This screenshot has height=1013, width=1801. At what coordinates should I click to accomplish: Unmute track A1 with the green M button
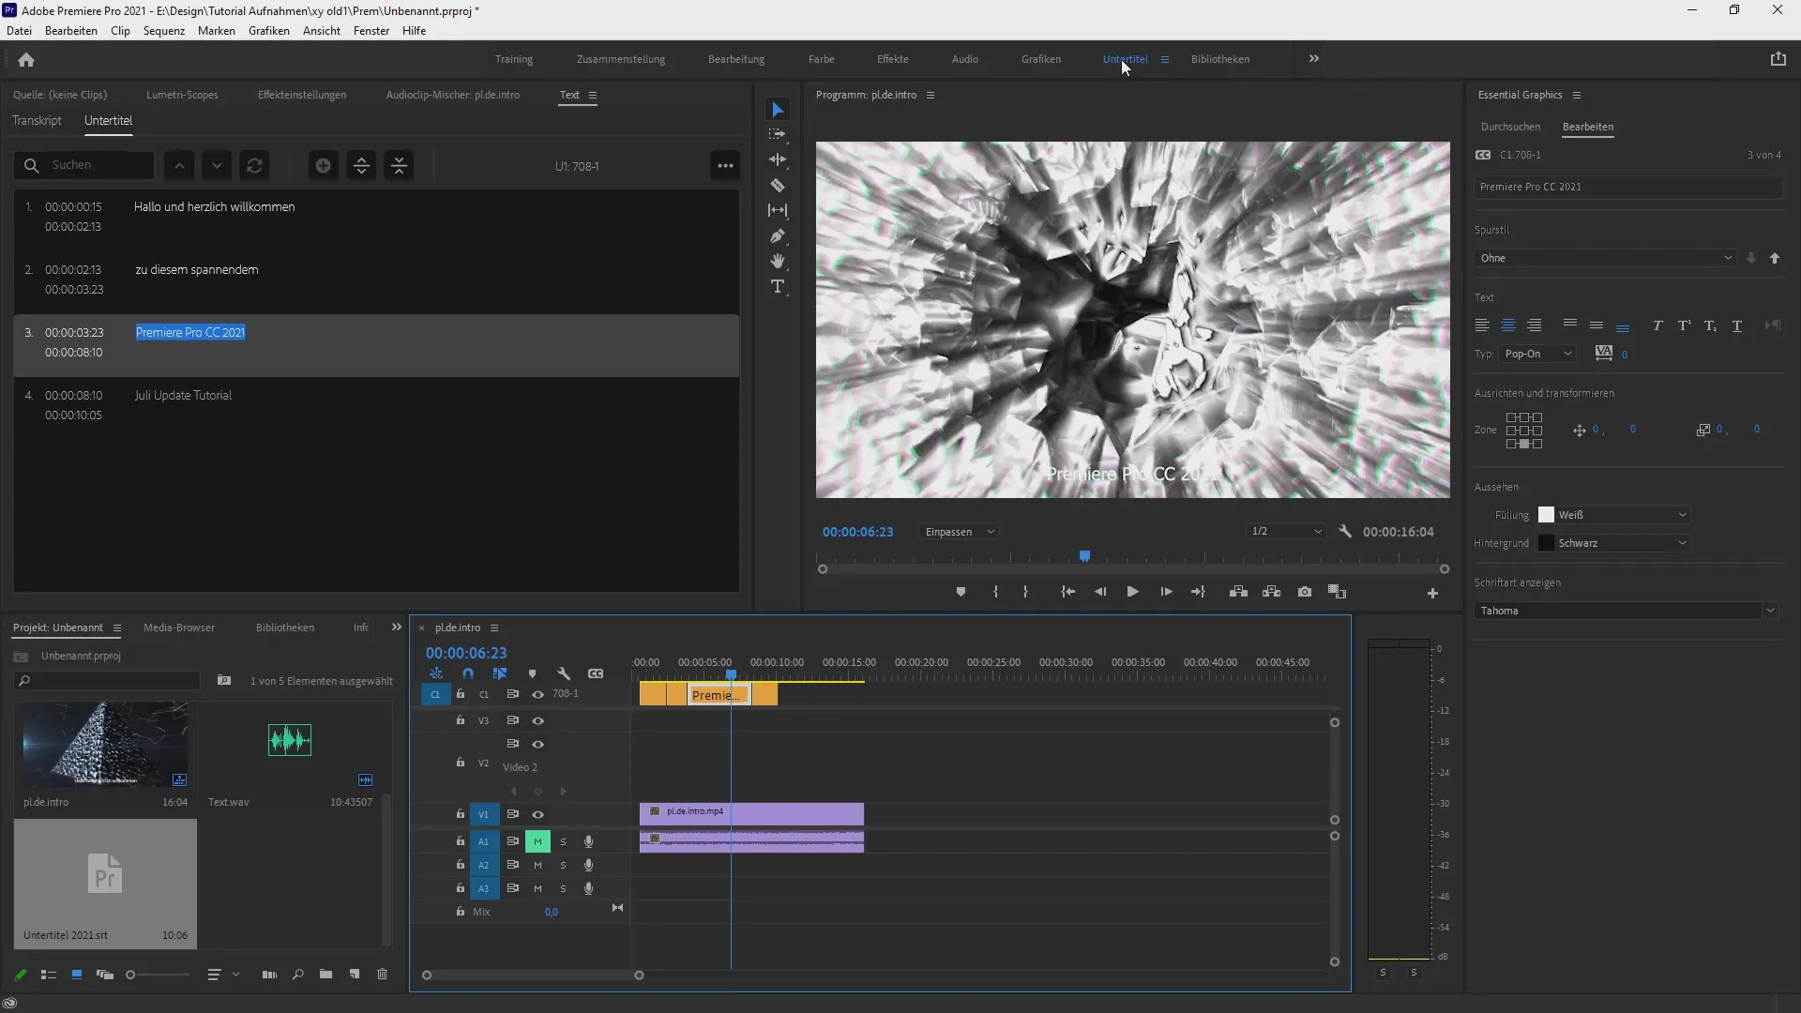pos(537,842)
